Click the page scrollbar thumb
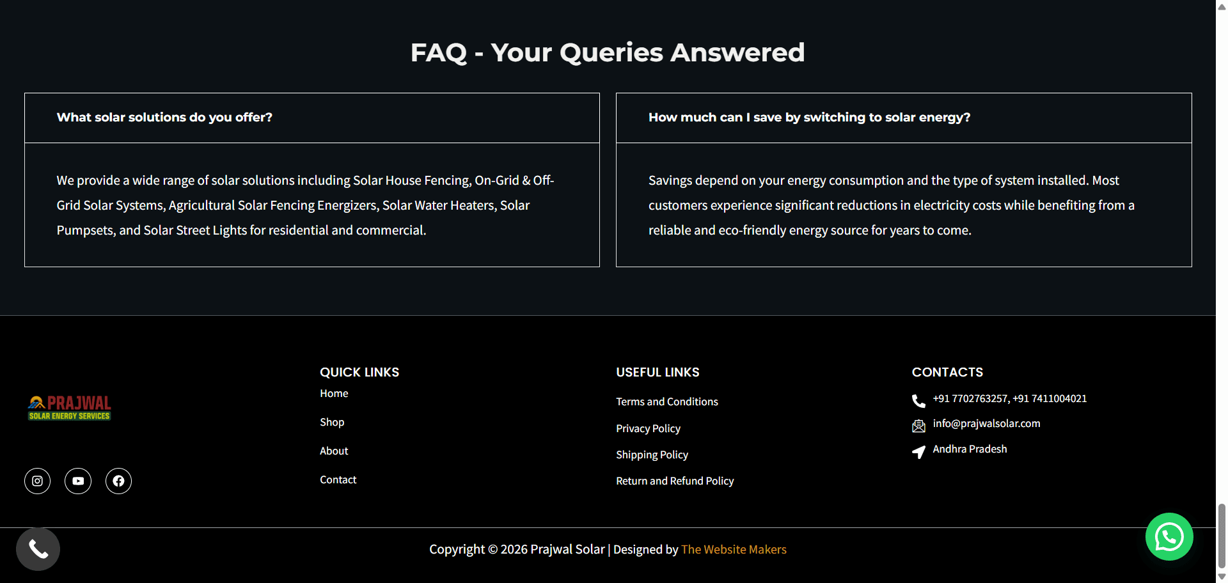 1222,535
